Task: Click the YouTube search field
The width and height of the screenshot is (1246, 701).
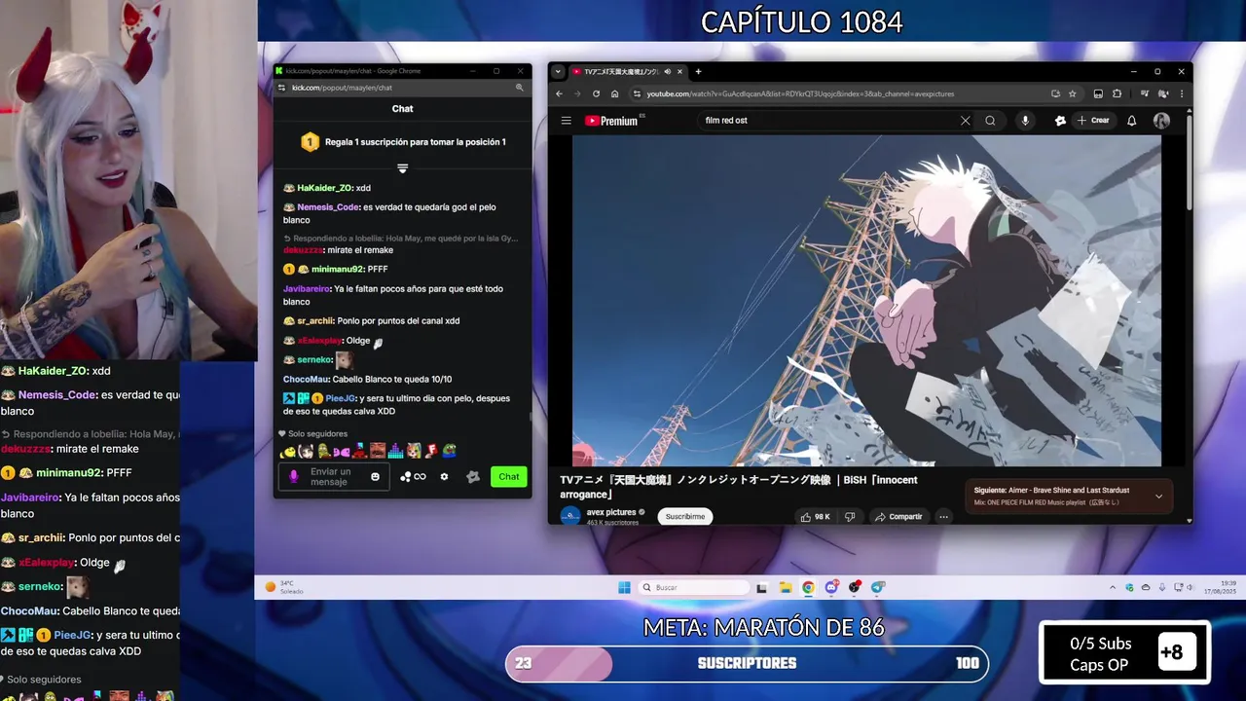Action: coord(827,121)
